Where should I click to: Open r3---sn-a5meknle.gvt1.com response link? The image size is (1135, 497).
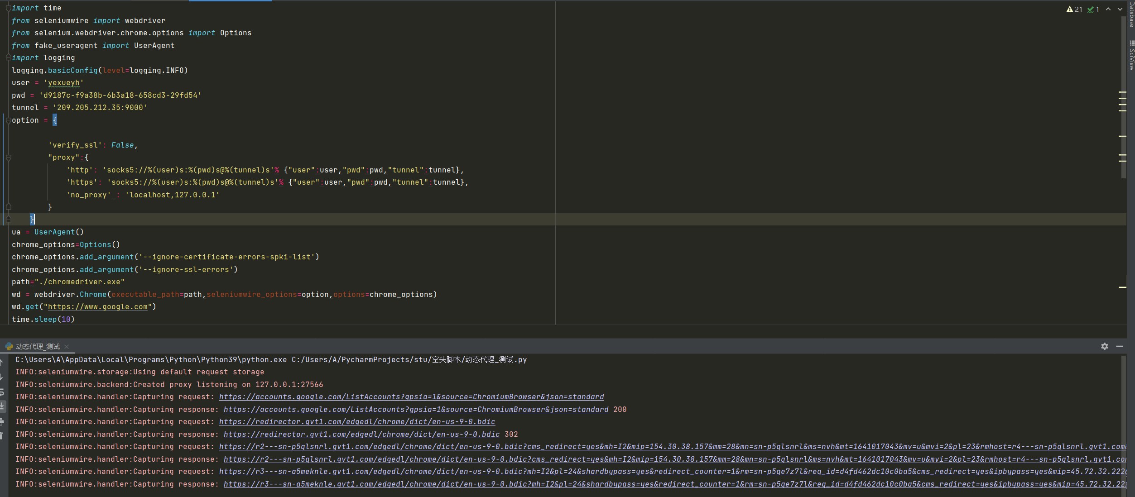[x=675, y=484]
